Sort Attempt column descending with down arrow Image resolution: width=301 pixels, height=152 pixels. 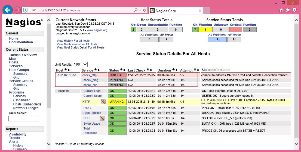tap(198, 70)
